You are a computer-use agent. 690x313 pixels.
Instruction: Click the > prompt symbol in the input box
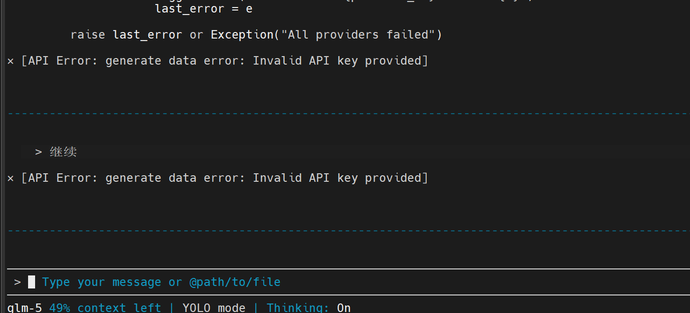18,282
